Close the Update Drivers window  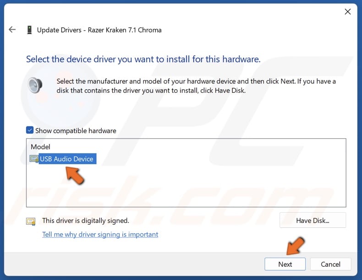click(347, 12)
